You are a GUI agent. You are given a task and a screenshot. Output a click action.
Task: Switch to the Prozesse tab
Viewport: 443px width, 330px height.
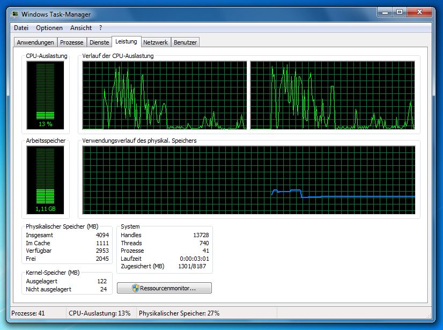click(72, 42)
